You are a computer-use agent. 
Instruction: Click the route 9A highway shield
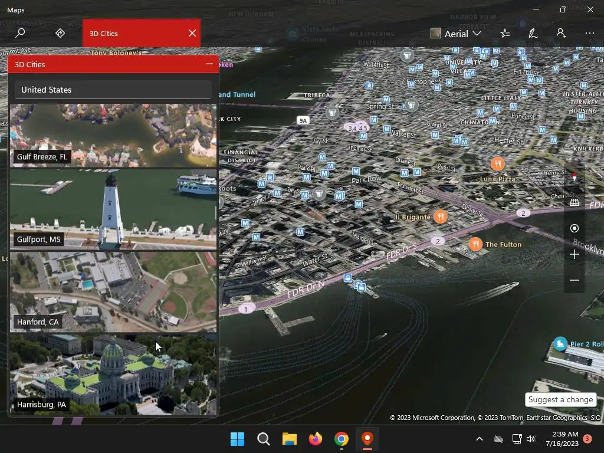(303, 120)
